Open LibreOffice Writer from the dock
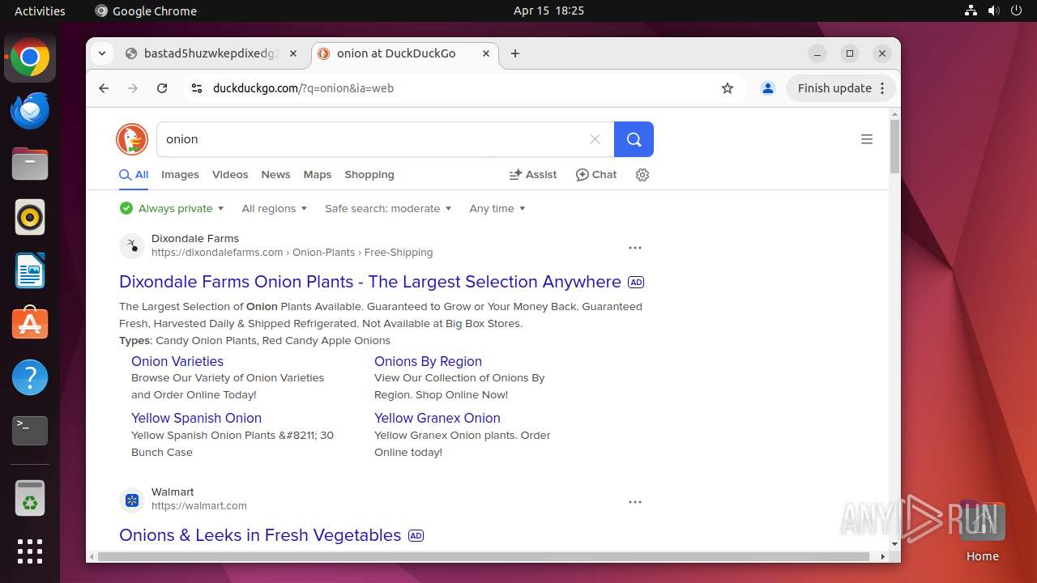The image size is (1037, 583). 30,271
